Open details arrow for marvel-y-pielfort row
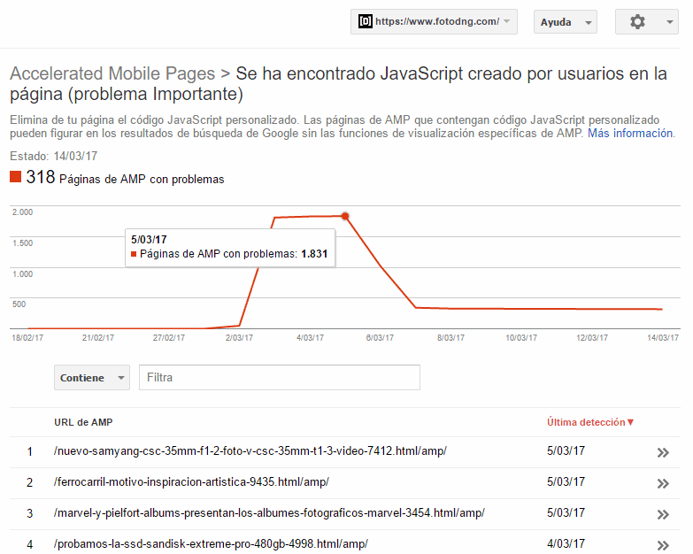Viewport: 693px width, 554px height. click(663, 514)
